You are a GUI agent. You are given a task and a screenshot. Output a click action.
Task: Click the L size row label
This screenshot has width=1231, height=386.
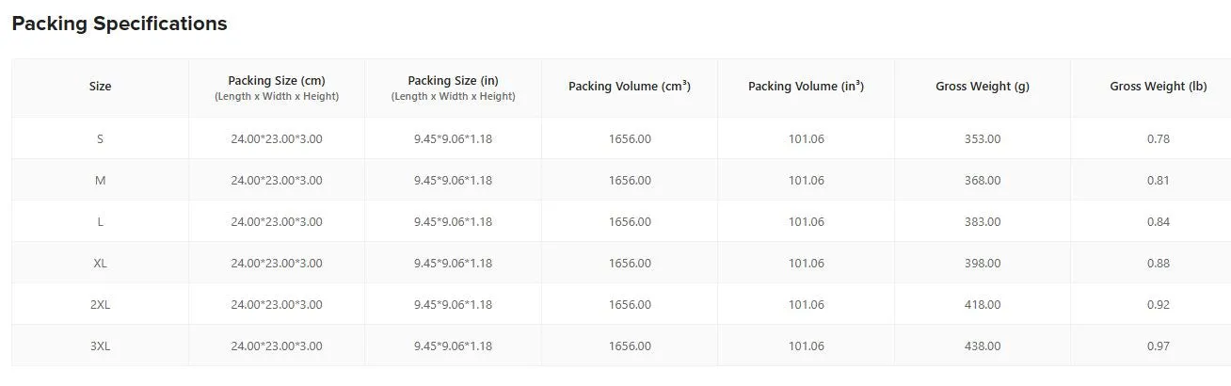[x=100, y=221]
